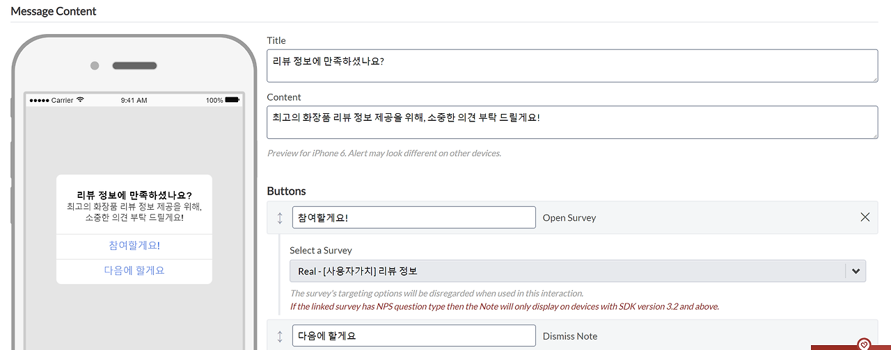Click the Buttons section heading
The width and height of the screenshot is (891, 350).
click(286, 191)
